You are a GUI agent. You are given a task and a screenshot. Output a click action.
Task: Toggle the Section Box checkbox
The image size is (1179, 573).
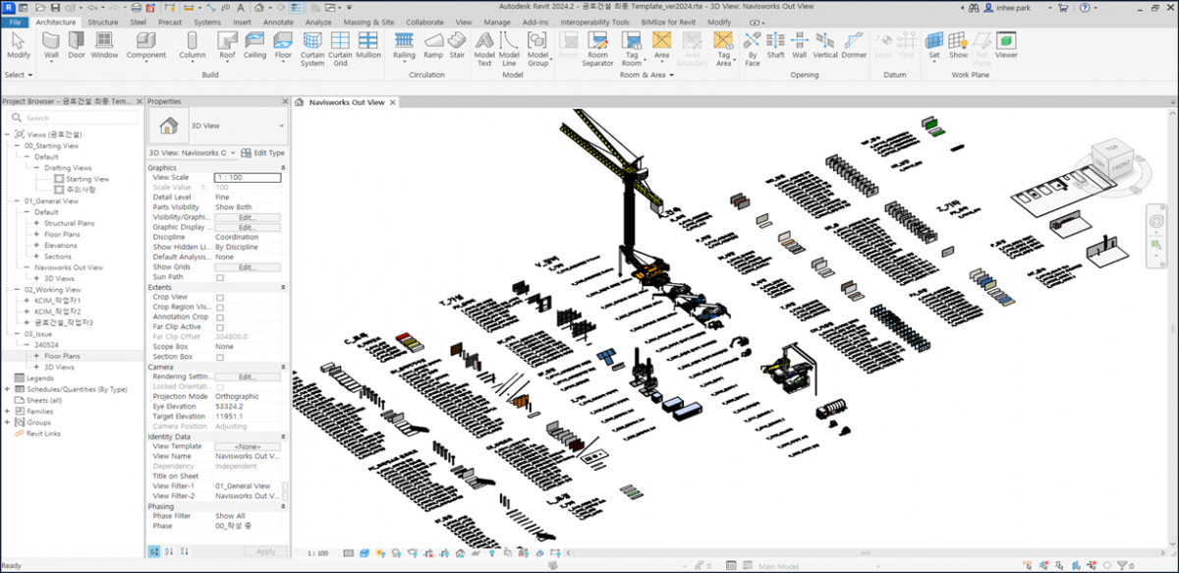pos(220,357)
